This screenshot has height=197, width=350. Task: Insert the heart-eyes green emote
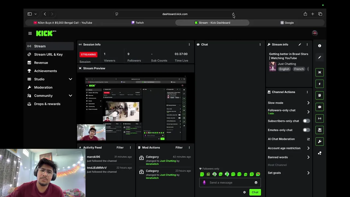point(258,174)
